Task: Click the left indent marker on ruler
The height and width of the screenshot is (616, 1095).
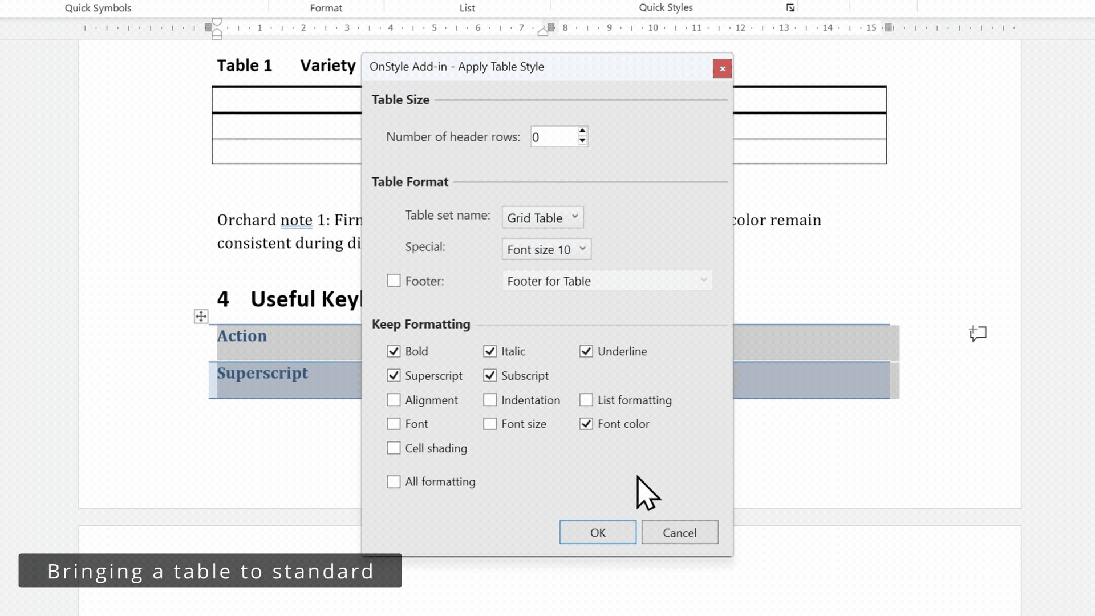Action: 217,29
